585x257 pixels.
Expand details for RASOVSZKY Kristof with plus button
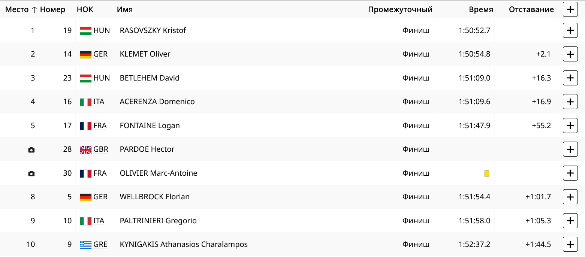(570, 30)
